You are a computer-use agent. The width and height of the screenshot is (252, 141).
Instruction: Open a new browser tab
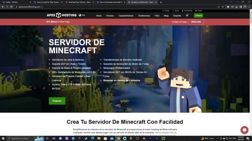tap(161, 2)
